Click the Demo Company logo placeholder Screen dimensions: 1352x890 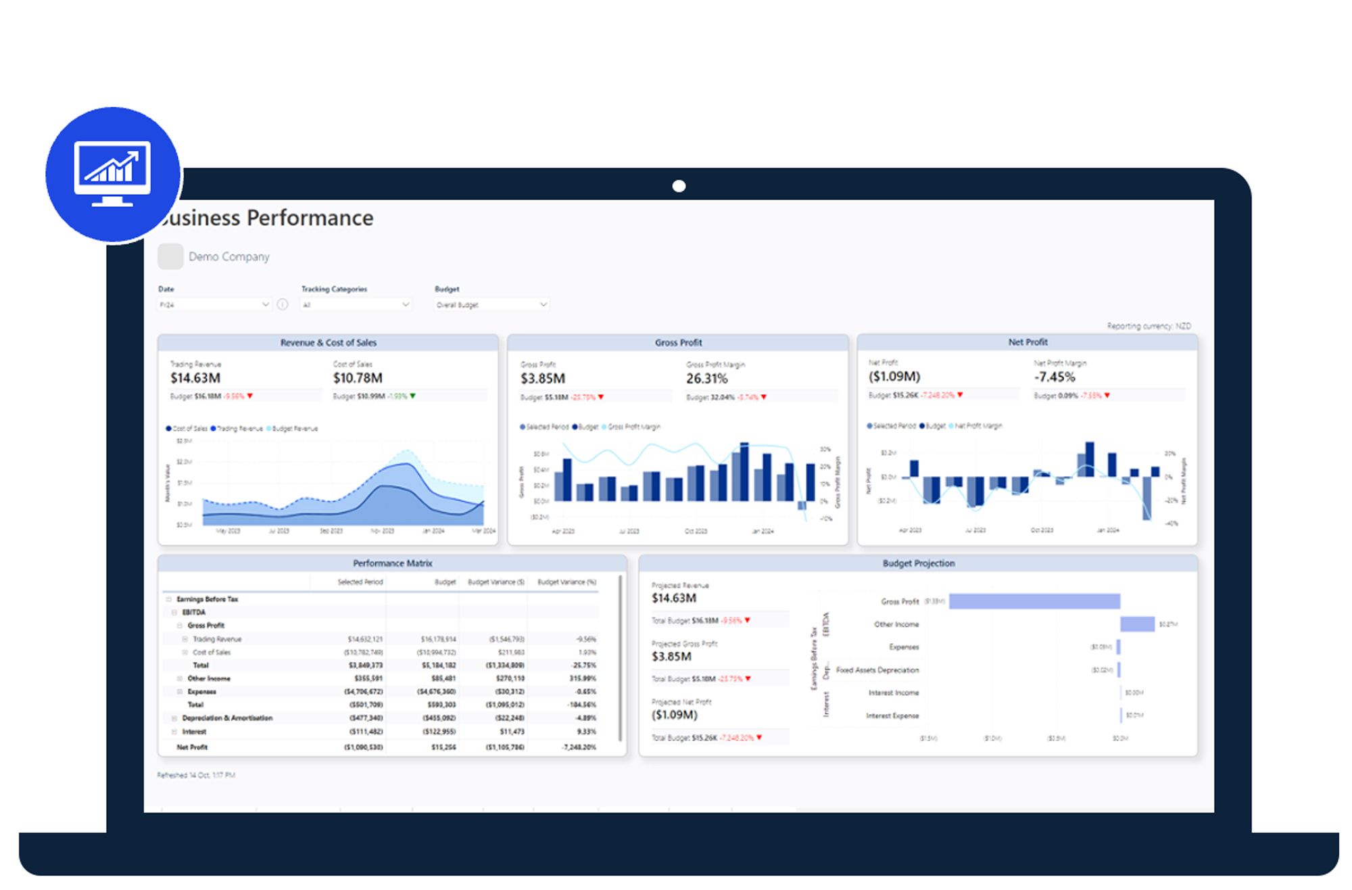click(x=170, y=256)
